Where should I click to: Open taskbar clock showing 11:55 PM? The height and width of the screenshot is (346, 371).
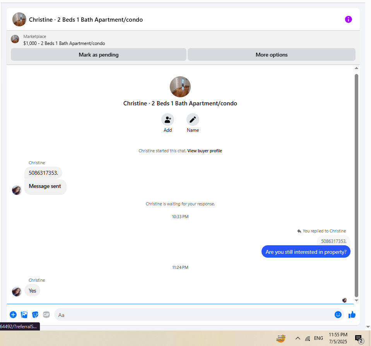tap(338, 338)
